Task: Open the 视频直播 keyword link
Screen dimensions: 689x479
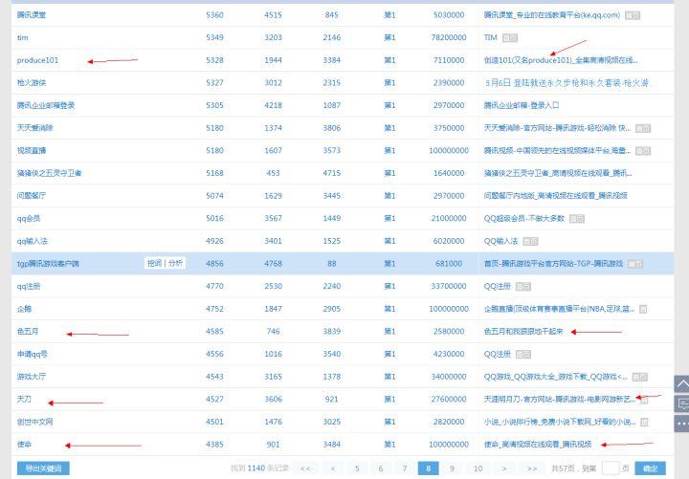Action: [32, 151]
